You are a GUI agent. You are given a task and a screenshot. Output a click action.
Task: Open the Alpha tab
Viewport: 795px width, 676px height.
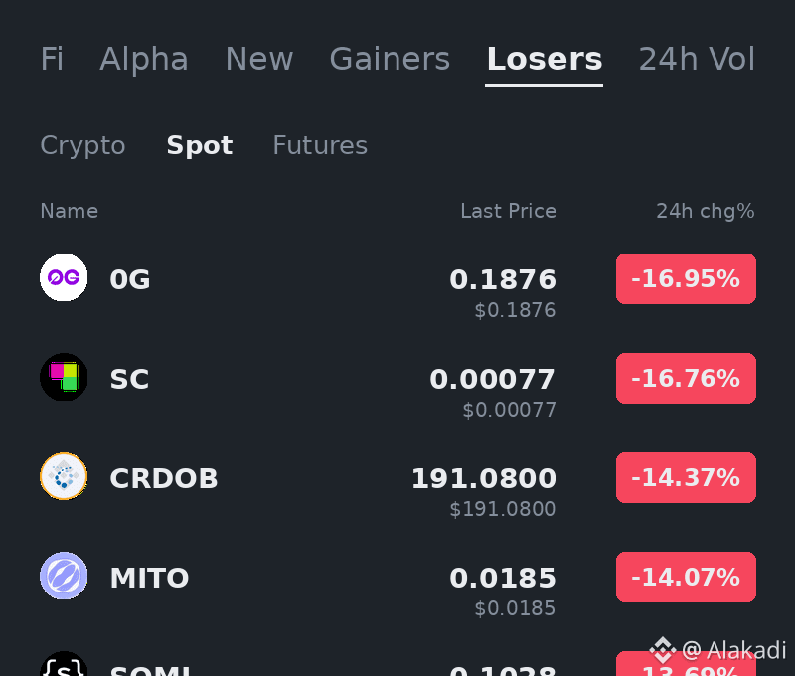[x=144, y=59]
